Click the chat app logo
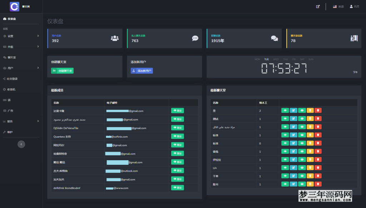 coord(15,6)
